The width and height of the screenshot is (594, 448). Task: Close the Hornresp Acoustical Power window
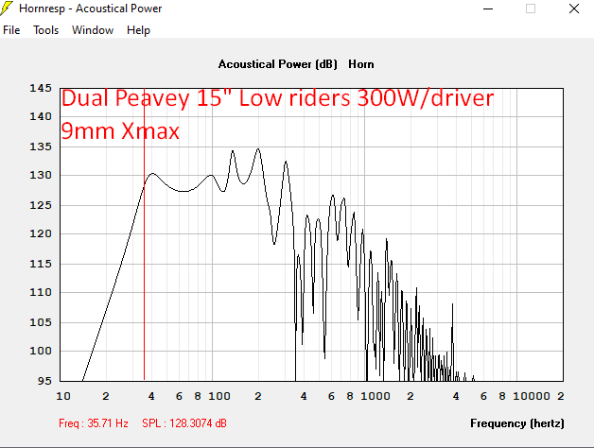[x=574, y=9]
